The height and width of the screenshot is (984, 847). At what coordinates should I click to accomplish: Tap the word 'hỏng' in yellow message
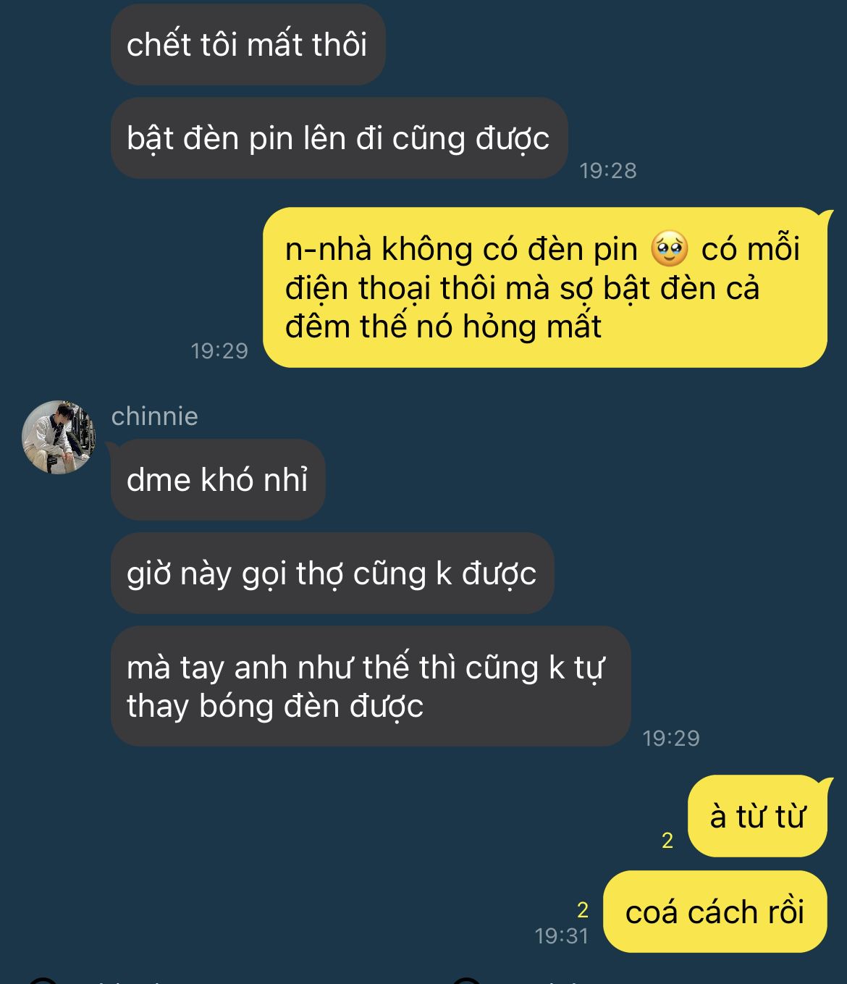pos(499,328)
